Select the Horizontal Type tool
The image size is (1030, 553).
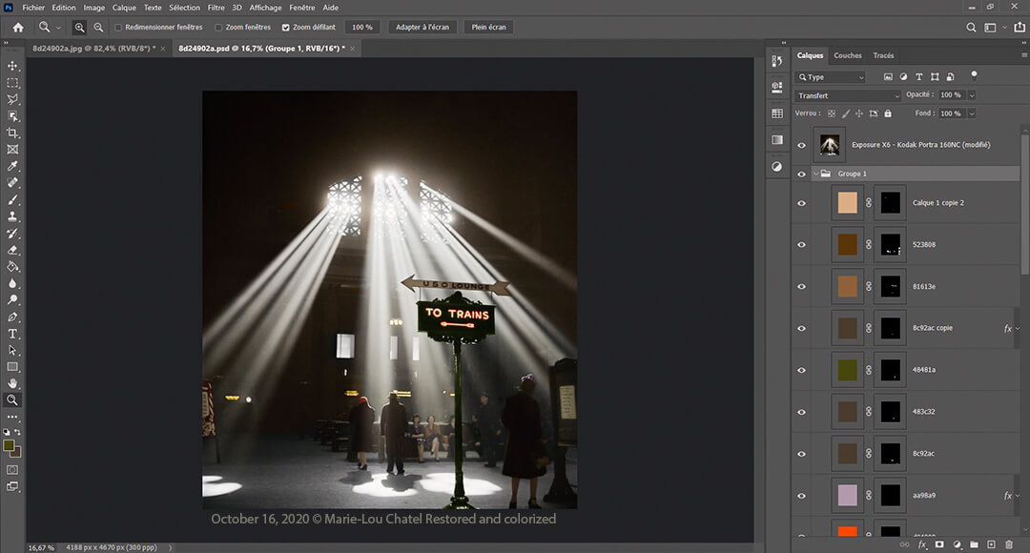tap(12, 334)
